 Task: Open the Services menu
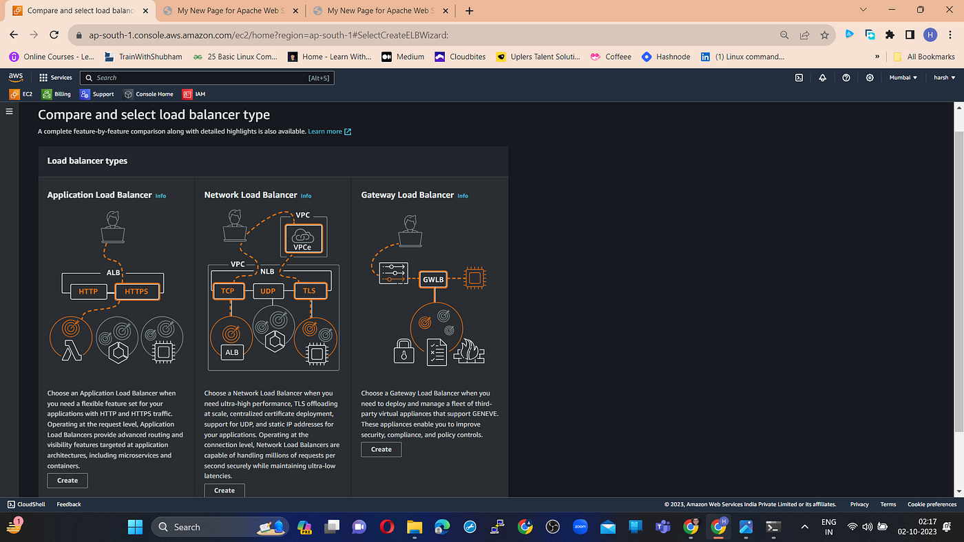55,78
